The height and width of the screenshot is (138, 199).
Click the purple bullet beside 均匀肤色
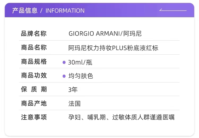64,76
